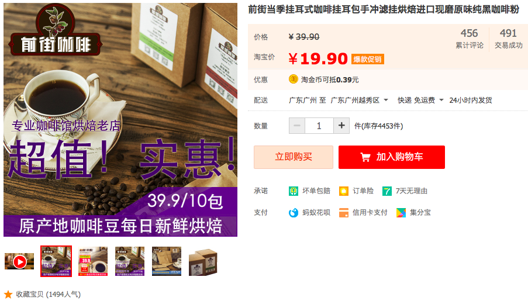528x301 pixels.
Task: Click the star icon to favorite item
Action: (8, 294)
